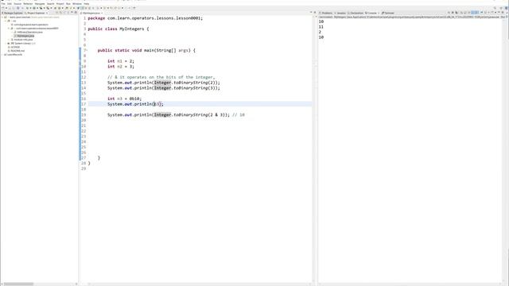Image resolution: width=509 pixels, height=286 pixels.
Task: Select the JRE System Library entry
Action: pos(21,43)
